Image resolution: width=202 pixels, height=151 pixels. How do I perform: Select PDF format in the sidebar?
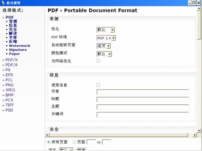click(10, 17)
